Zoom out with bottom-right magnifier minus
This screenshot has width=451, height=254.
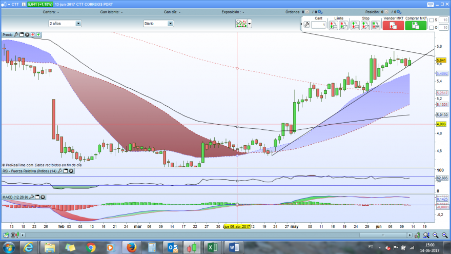coord(436,236)
